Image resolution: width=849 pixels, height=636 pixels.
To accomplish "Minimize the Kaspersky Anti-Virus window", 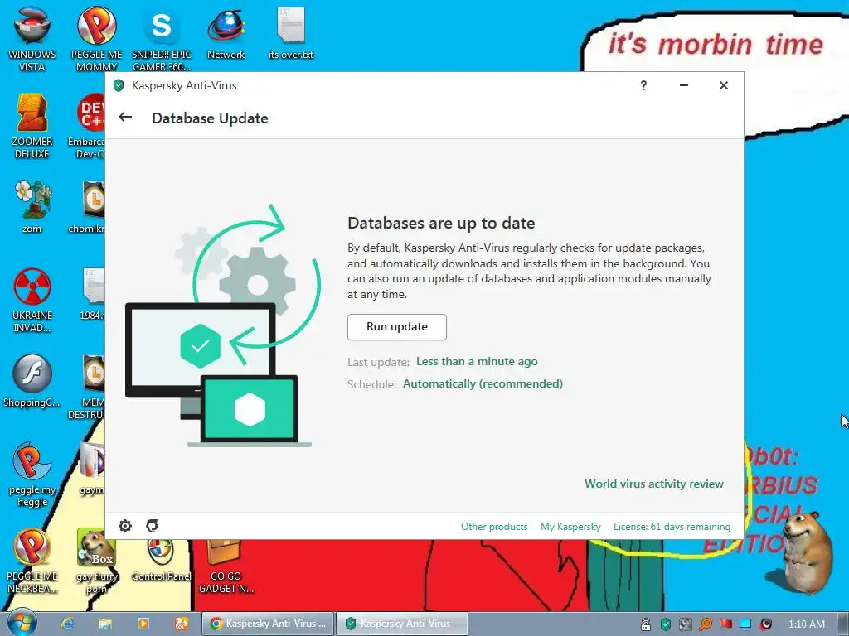I will [684, 85].
